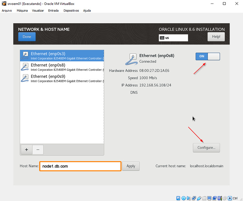Screen dimensions: 243x201
Task: Click the hard disk activity status icon
Action: (178, 198)
